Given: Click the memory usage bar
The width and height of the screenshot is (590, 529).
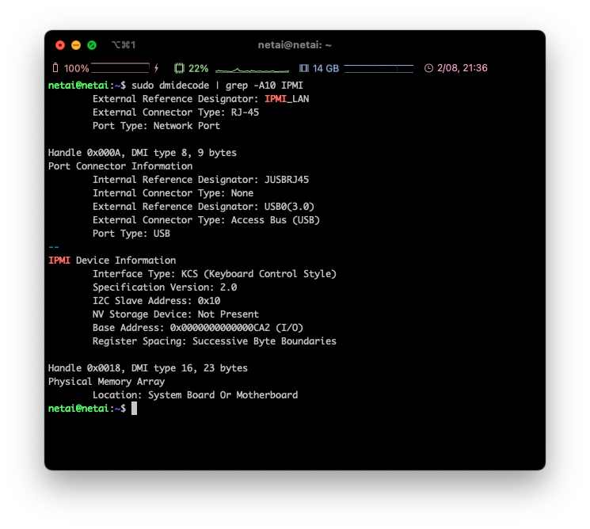Looking at the screenshot, I should (379, 68).
